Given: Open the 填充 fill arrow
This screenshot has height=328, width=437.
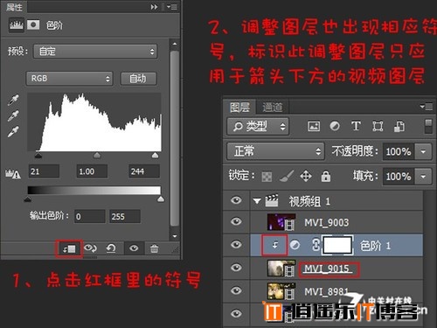Looking at the screenshot, I should [423, 177].
